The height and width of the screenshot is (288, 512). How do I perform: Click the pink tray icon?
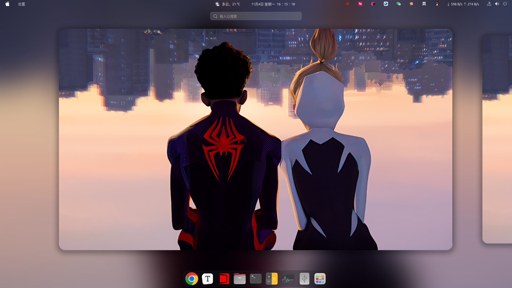tap(360, 4)
